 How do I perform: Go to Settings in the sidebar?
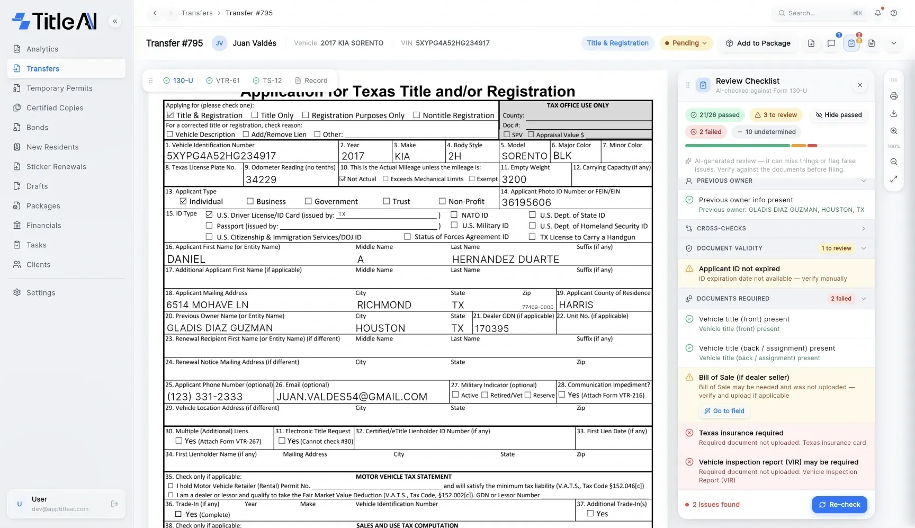67,292
